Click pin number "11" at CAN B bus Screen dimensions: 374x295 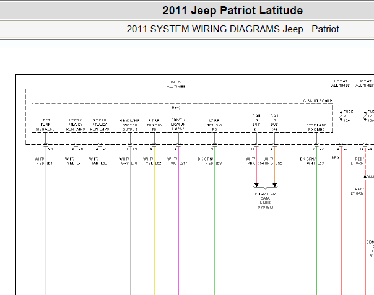(x=253, y=149)
